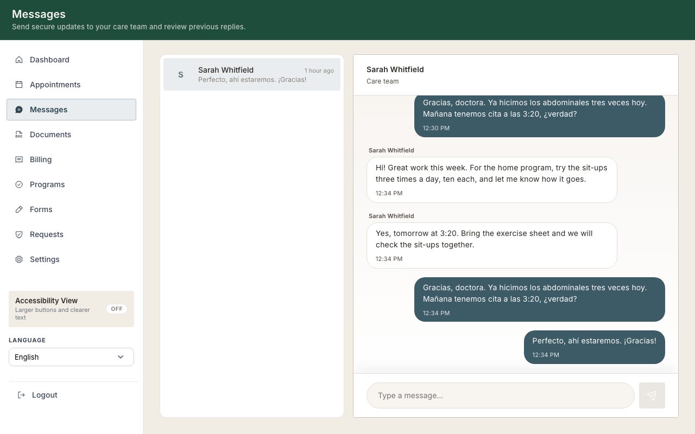Open Documents in the sidebar

coord(71,135)
